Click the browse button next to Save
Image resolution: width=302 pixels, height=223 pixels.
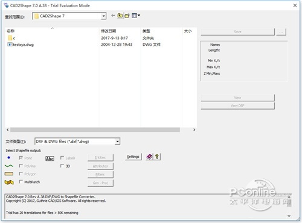(x=281, y=32)
